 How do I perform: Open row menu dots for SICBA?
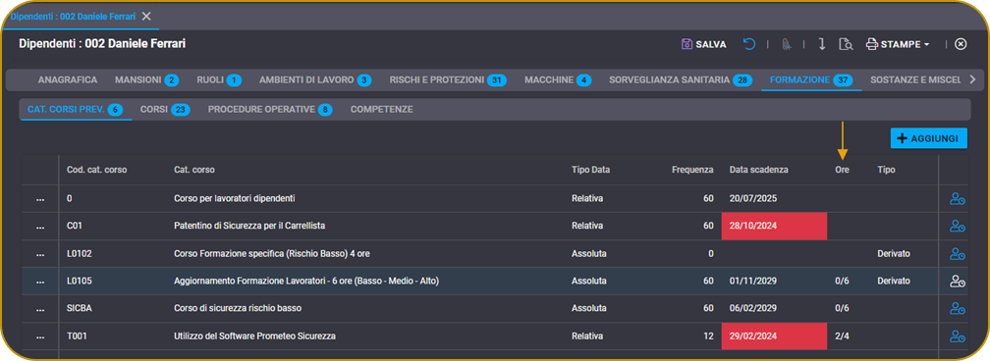click(x=40, y=309)
